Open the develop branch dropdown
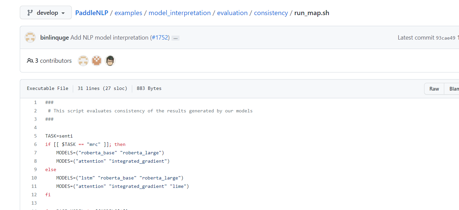The image size is (459, 210). click(46, 13)
